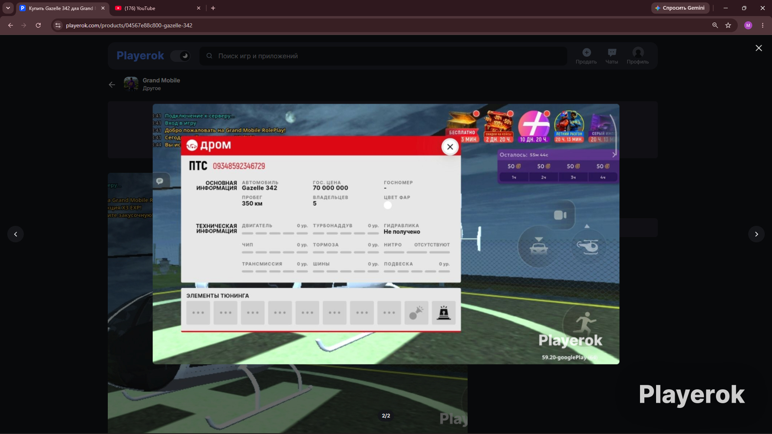Close the Купить Gazelle 342 browser tab
This screenshot has width=772, height=434.
point(103,8)
